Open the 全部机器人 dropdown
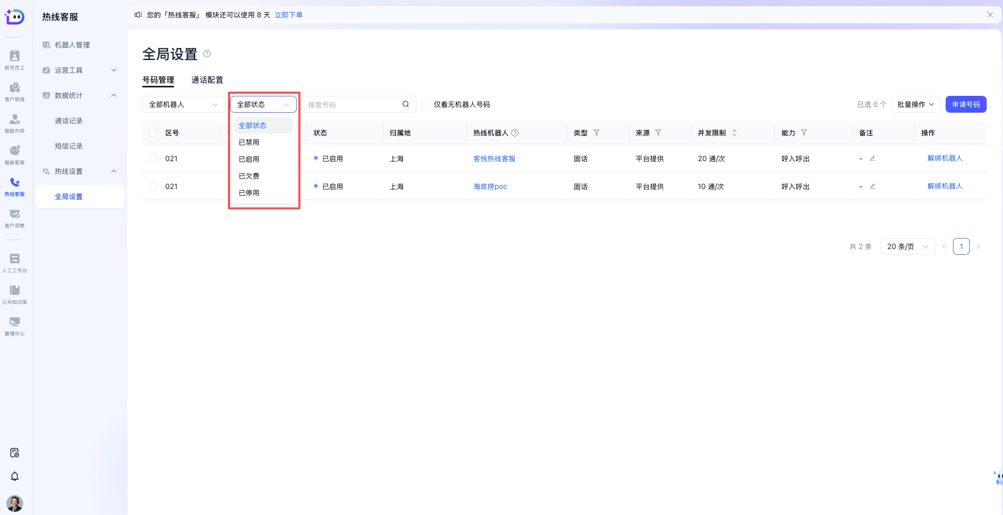The width and height of the screenshot is (1003, 515). pyautogui.click(x=183, y=104)
